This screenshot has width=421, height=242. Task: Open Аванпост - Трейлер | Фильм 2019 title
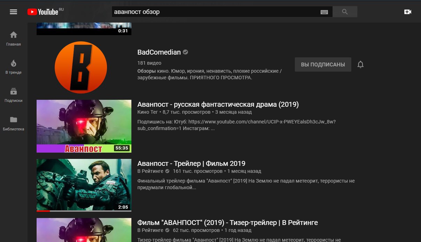click(x=191, y=163)
